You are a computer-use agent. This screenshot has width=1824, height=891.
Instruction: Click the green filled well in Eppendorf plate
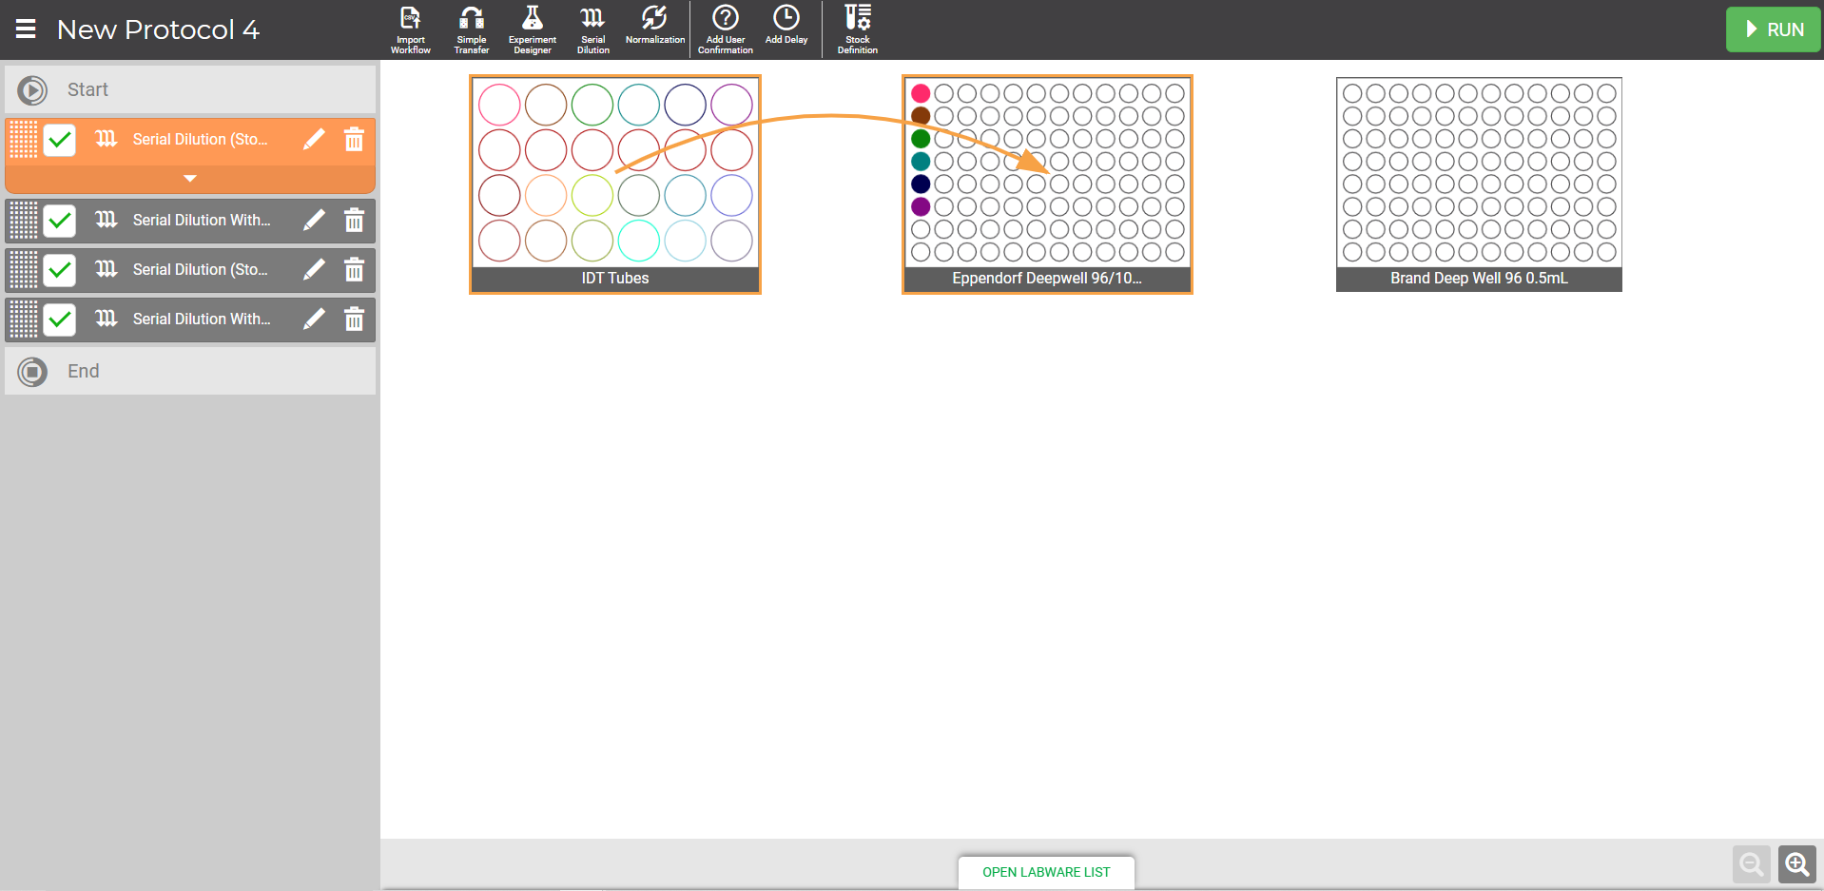[921, 139]
